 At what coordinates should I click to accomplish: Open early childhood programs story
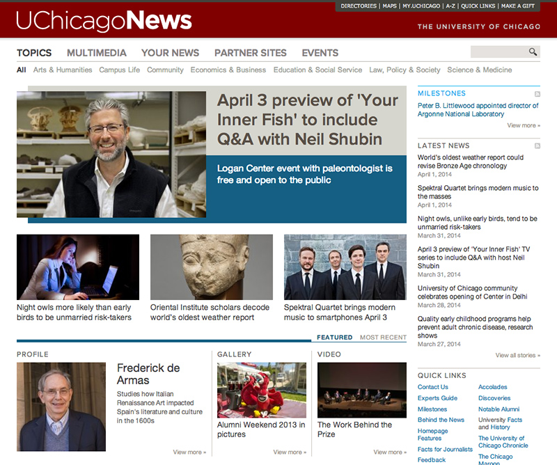[x=475, y=327]
